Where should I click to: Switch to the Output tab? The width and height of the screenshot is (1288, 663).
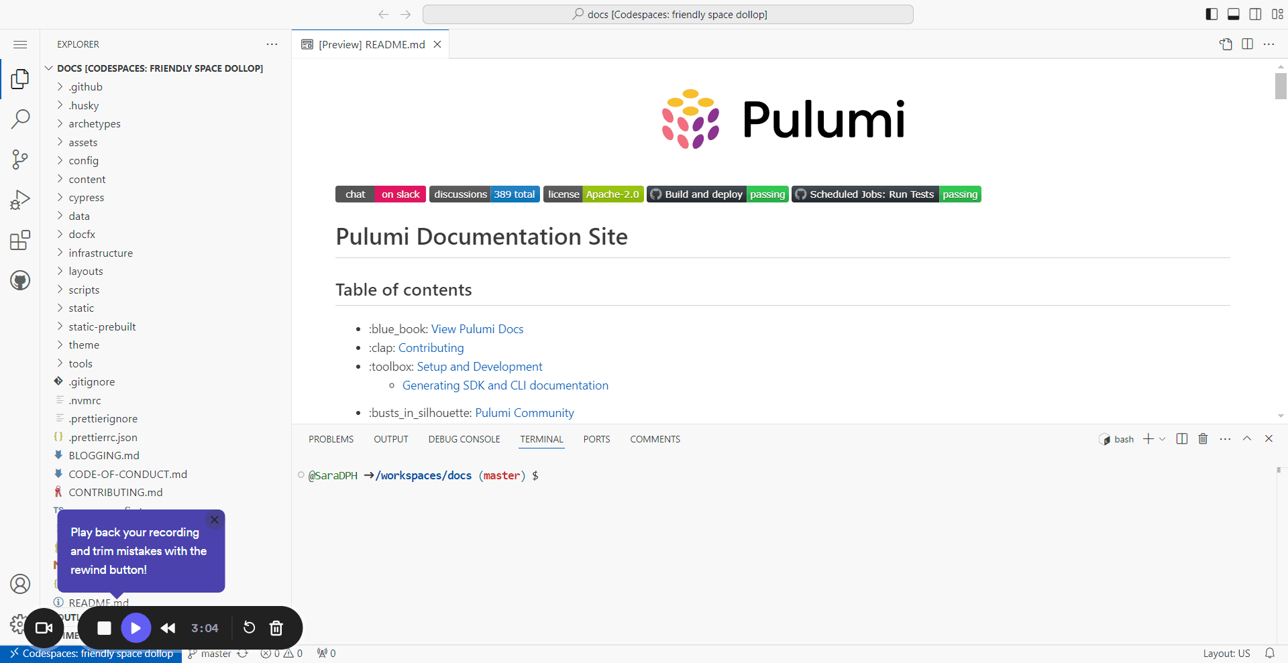tap(391, 439)
